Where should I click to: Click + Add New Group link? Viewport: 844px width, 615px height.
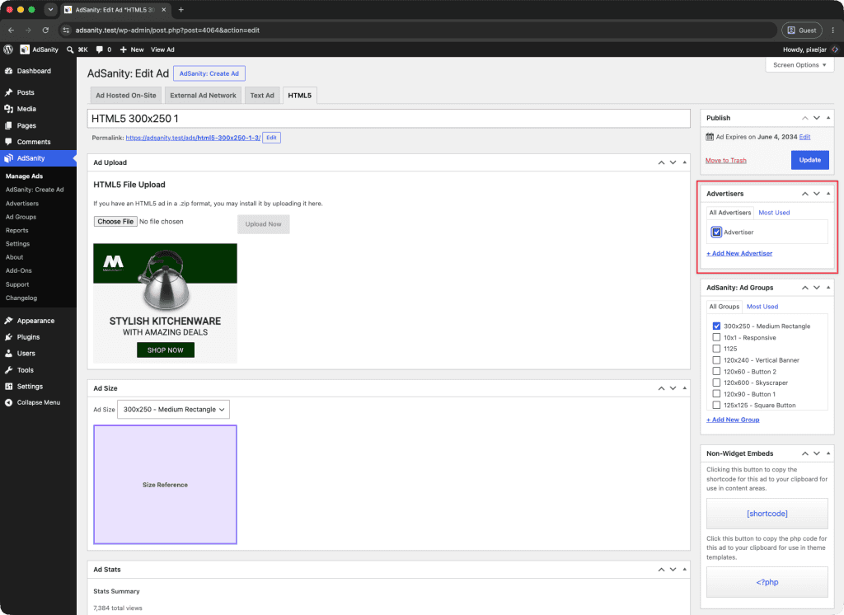point(733,420)
